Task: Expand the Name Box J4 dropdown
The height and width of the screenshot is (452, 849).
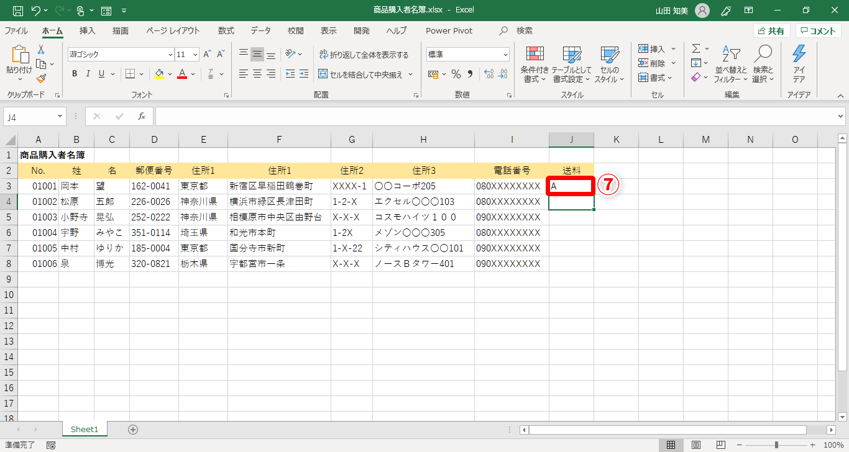Action: 60,116
